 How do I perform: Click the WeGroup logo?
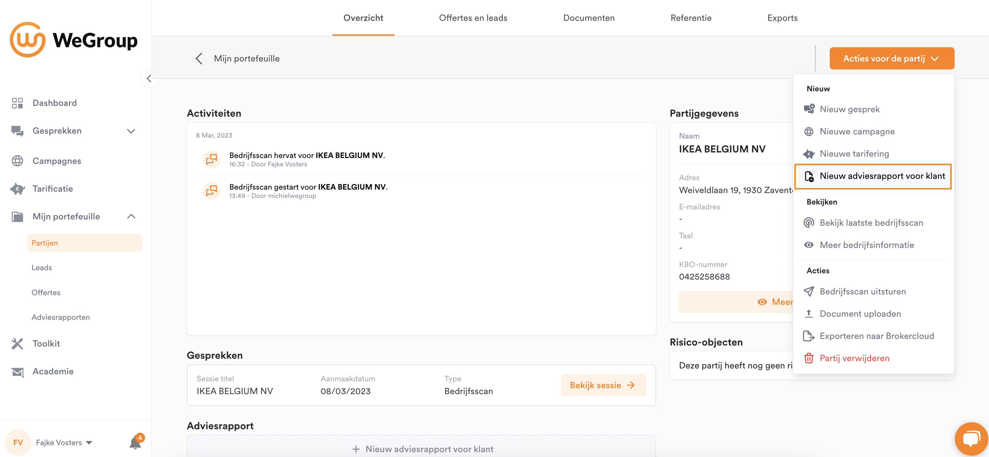point(73,40)
